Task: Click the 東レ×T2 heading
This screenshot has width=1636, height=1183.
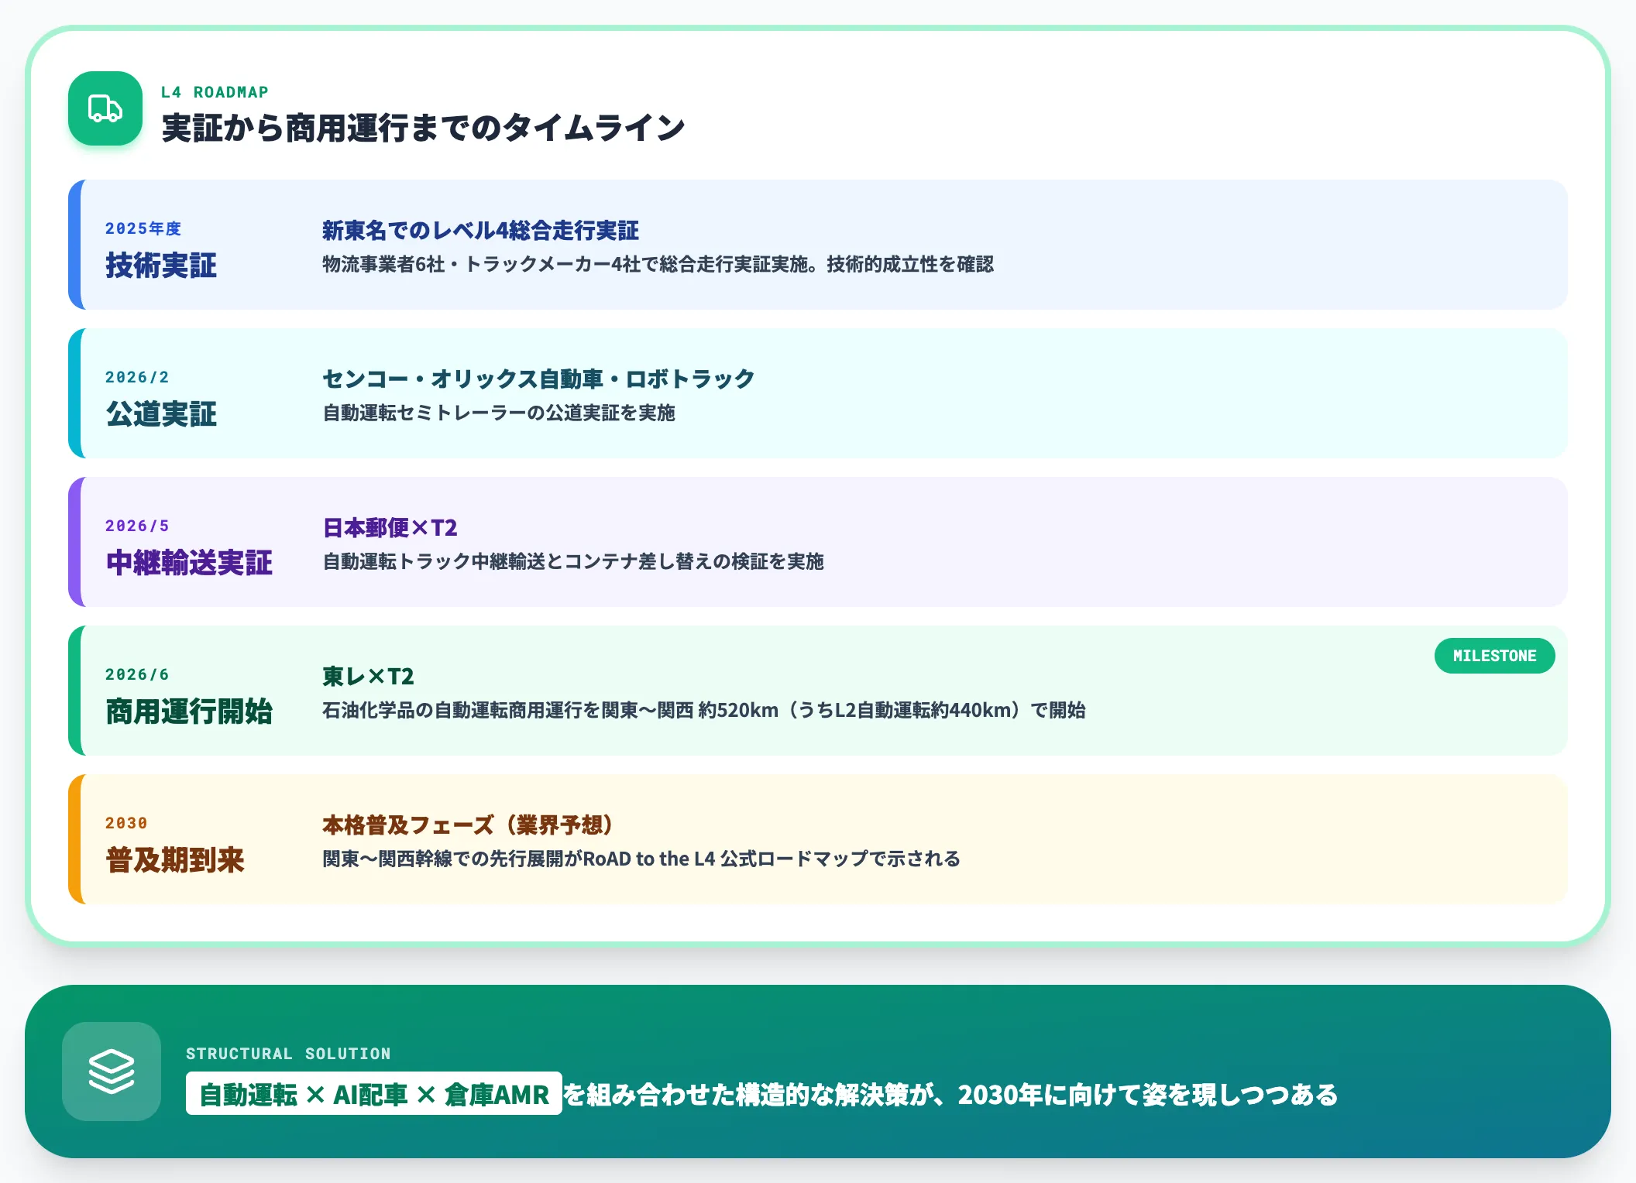Action: pyautogui.click(x=368, y=676)
